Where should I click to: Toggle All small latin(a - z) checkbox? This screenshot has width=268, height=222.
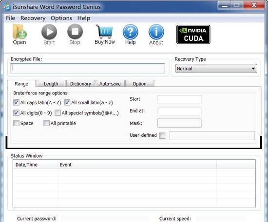(x=67, y=102)
